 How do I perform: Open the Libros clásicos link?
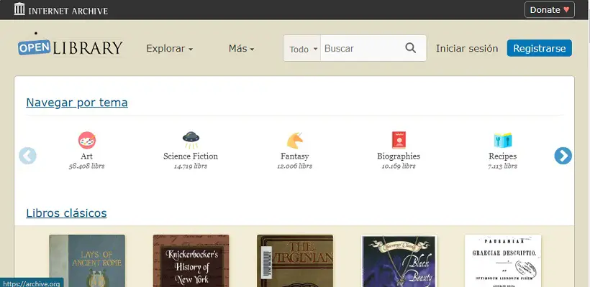(x=67, y=213)
